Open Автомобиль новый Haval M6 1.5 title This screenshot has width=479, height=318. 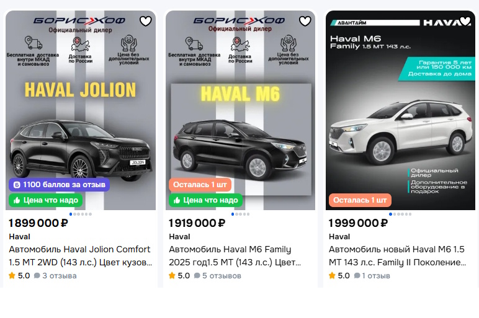click(397, 256)
